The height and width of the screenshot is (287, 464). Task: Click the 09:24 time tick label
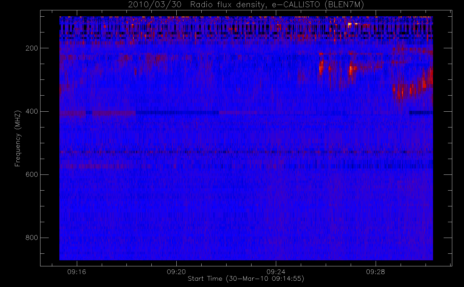pyautogui.click(x=276, y=272)
